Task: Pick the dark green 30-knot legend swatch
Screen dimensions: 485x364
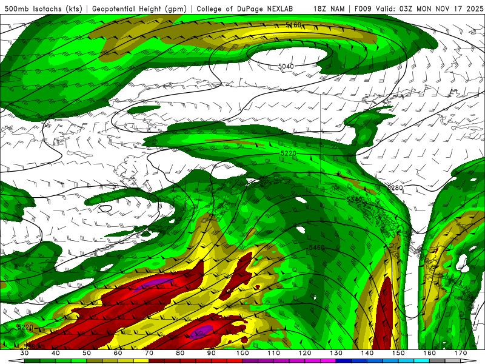Action: click(x=32, y=361)
